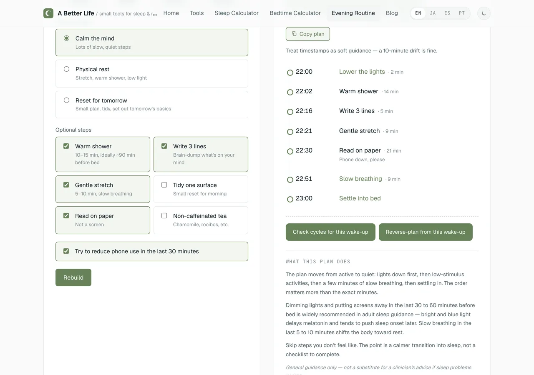Click the Settle into bed step
The height and width of the screenshot is (375, 534).
[x=360, y=198]
